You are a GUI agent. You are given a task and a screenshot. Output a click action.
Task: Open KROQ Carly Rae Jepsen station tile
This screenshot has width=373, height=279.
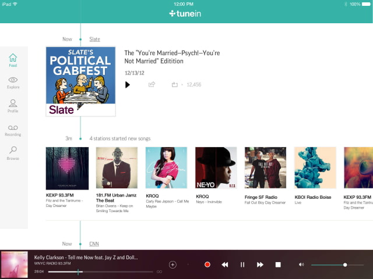[166, 168]
